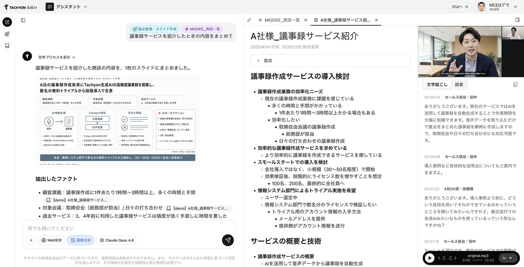Toggle 画像生成 option
Viewport: 524px width, 267px height.
(81, 240)
